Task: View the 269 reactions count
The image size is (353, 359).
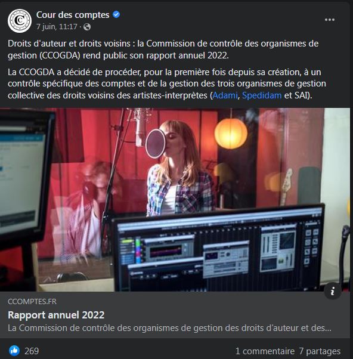Action: coord(32,351)
